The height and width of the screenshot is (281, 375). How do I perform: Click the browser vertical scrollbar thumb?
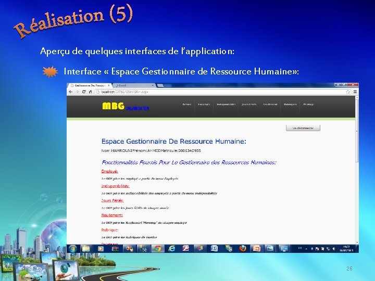tap(357, 130)
